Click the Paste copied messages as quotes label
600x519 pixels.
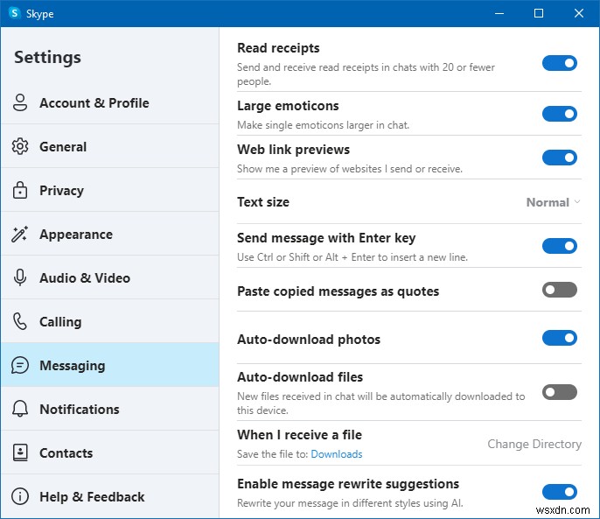(x=338, y=291)
